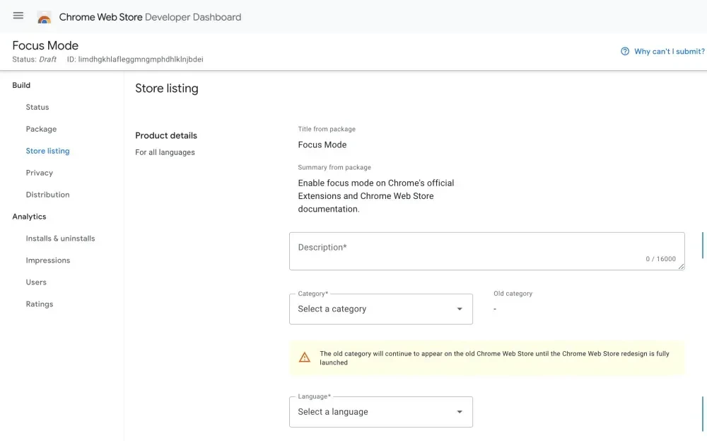Screen dimensions: 707x441
Task: Grab the Description field resize handle
Action: pyautogui.click(x=681, y=266)
